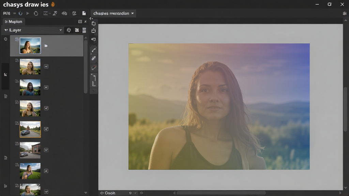This screenshot has width=349, height=196.
Task: Click the Oadrh status bar button
Action: (108, 193)
